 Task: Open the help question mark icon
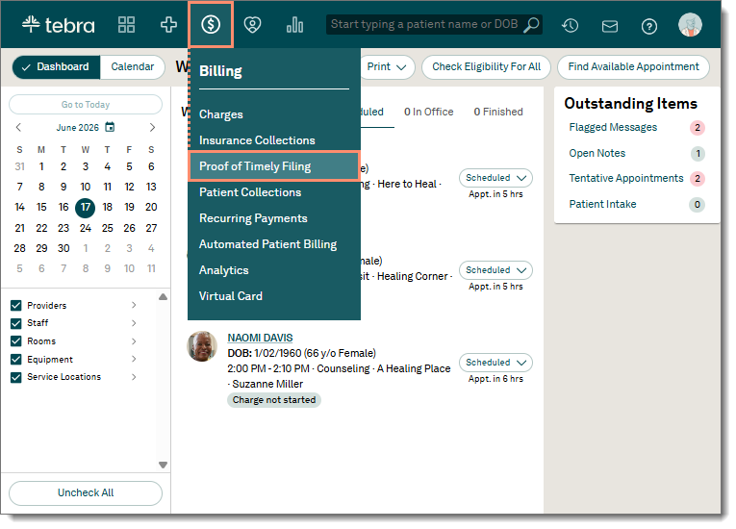[x=649, y=26]
